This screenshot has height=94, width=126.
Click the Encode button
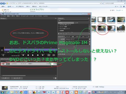(17, 78)
